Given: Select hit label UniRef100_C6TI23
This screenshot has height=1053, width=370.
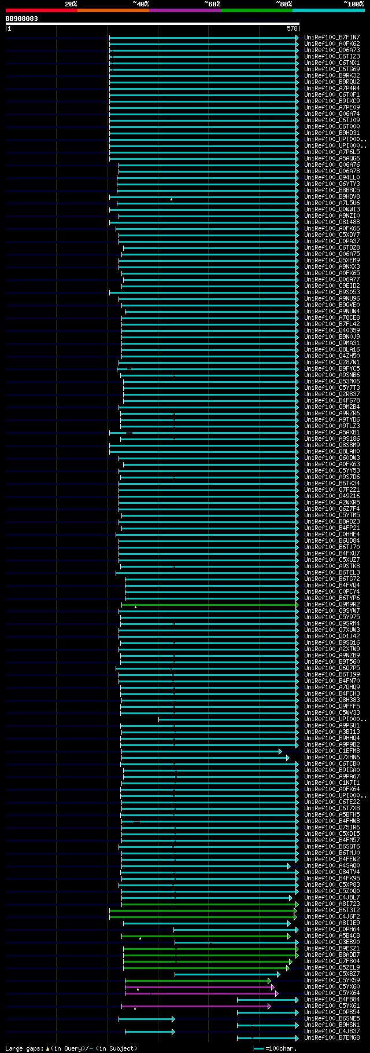Looking at the screenshot, I should click(332, 57).
